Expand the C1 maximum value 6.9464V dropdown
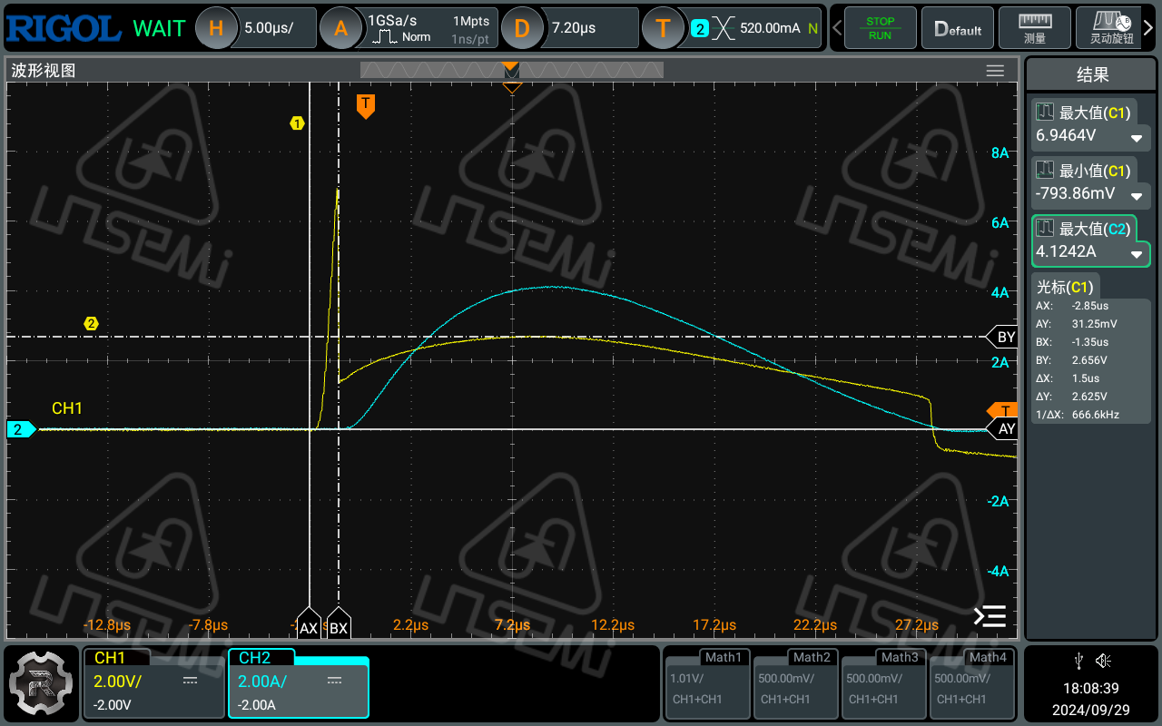The width and height of the screenshot is (1162, 726). 1136,138
